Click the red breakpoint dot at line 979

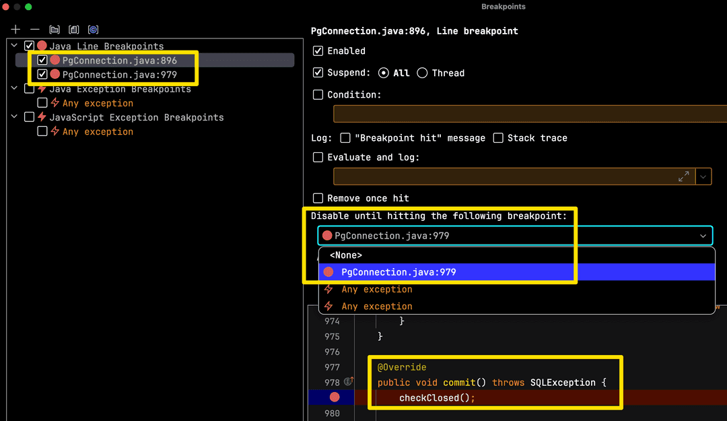tap(335, 397)
